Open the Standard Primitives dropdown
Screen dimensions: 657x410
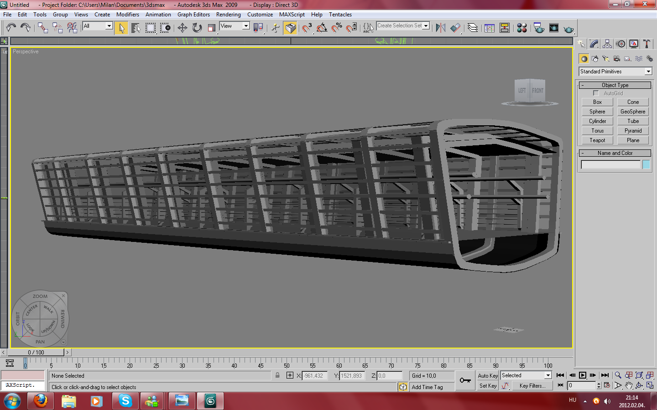click(x=615, y=72)
